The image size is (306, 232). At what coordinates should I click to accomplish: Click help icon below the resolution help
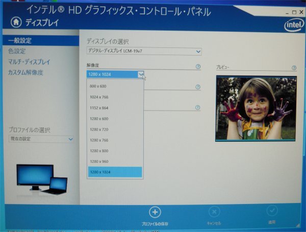198,87
